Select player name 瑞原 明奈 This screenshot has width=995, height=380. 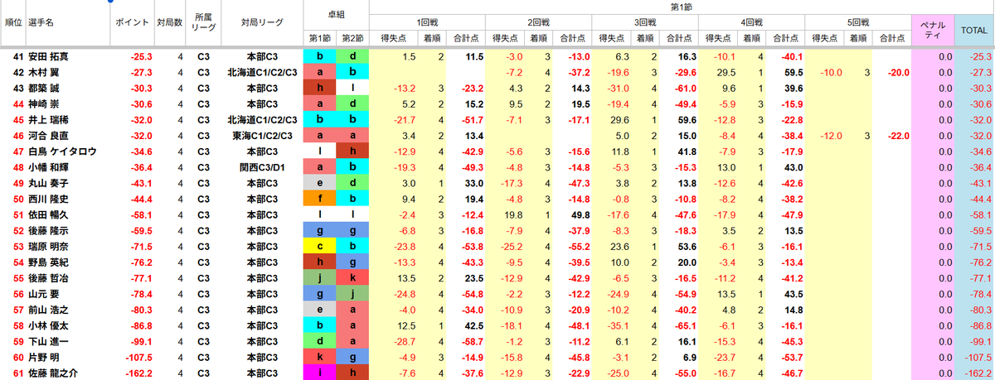(x=48, y=246)
